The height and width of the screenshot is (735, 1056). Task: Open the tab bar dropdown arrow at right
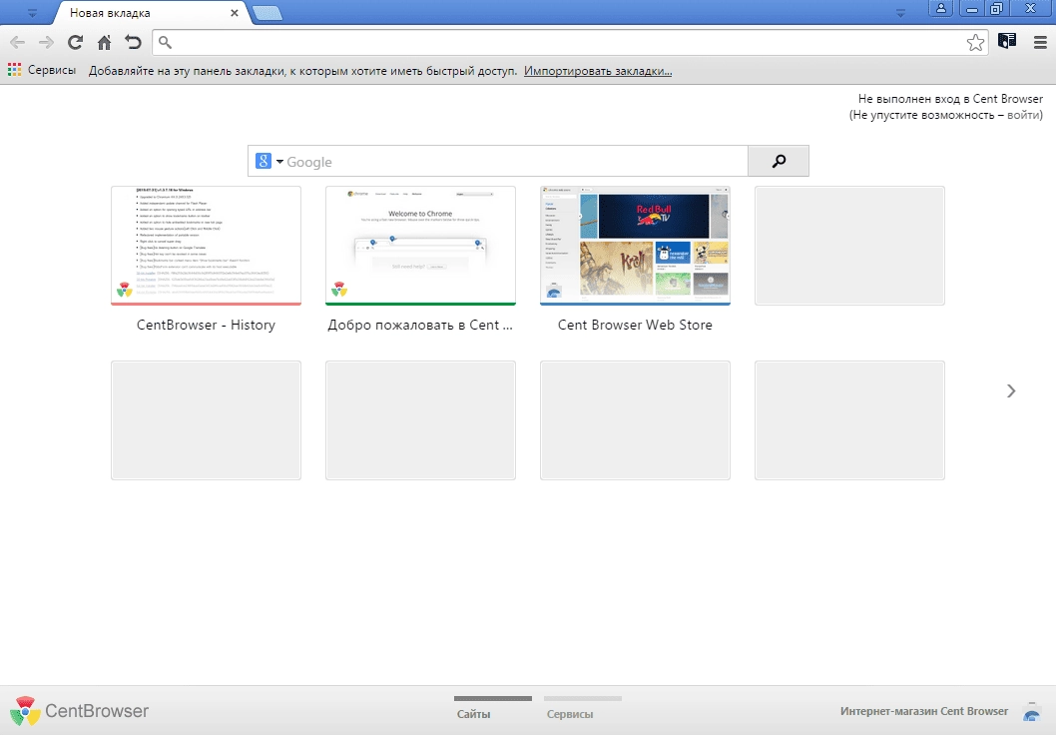tap(900, 13)
